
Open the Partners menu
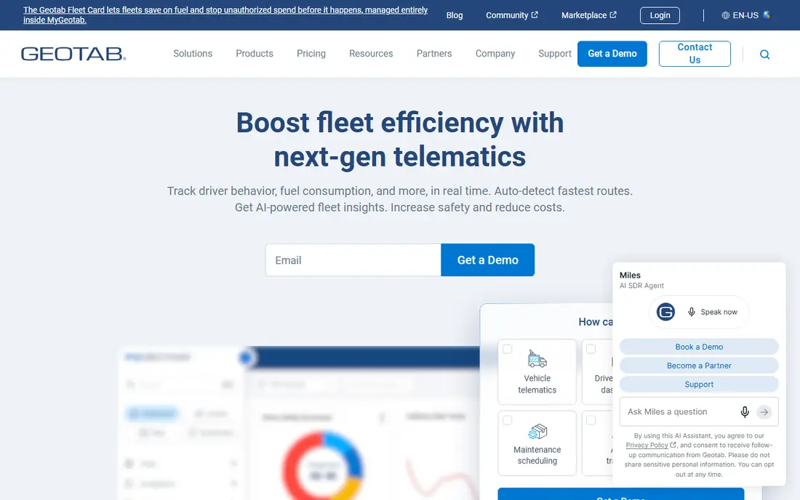(433, 54)
